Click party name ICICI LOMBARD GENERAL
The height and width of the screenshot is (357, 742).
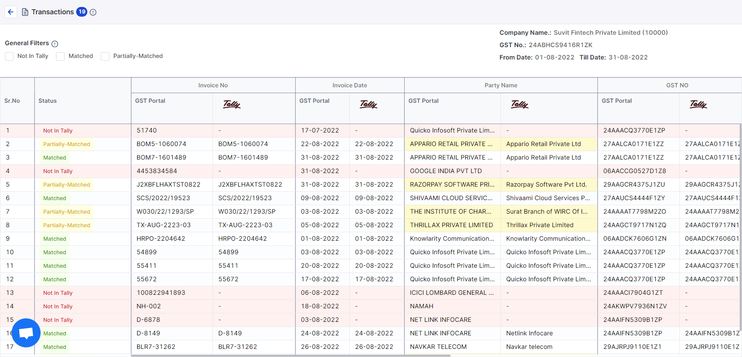(452, 293)
